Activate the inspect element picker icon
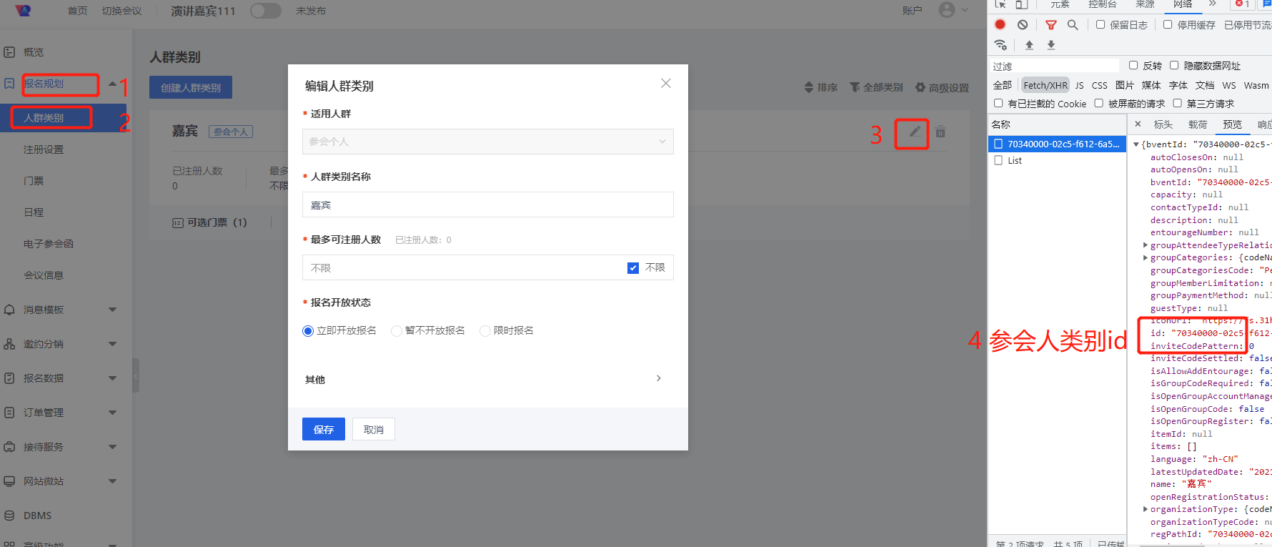Screen dimensions: 1272x547 pos(1000,4)
